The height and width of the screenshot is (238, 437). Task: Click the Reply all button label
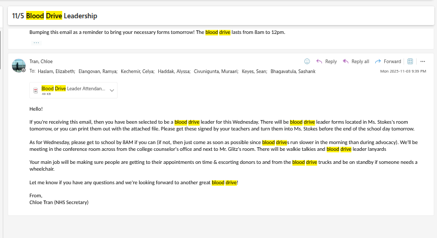point(360,62)
